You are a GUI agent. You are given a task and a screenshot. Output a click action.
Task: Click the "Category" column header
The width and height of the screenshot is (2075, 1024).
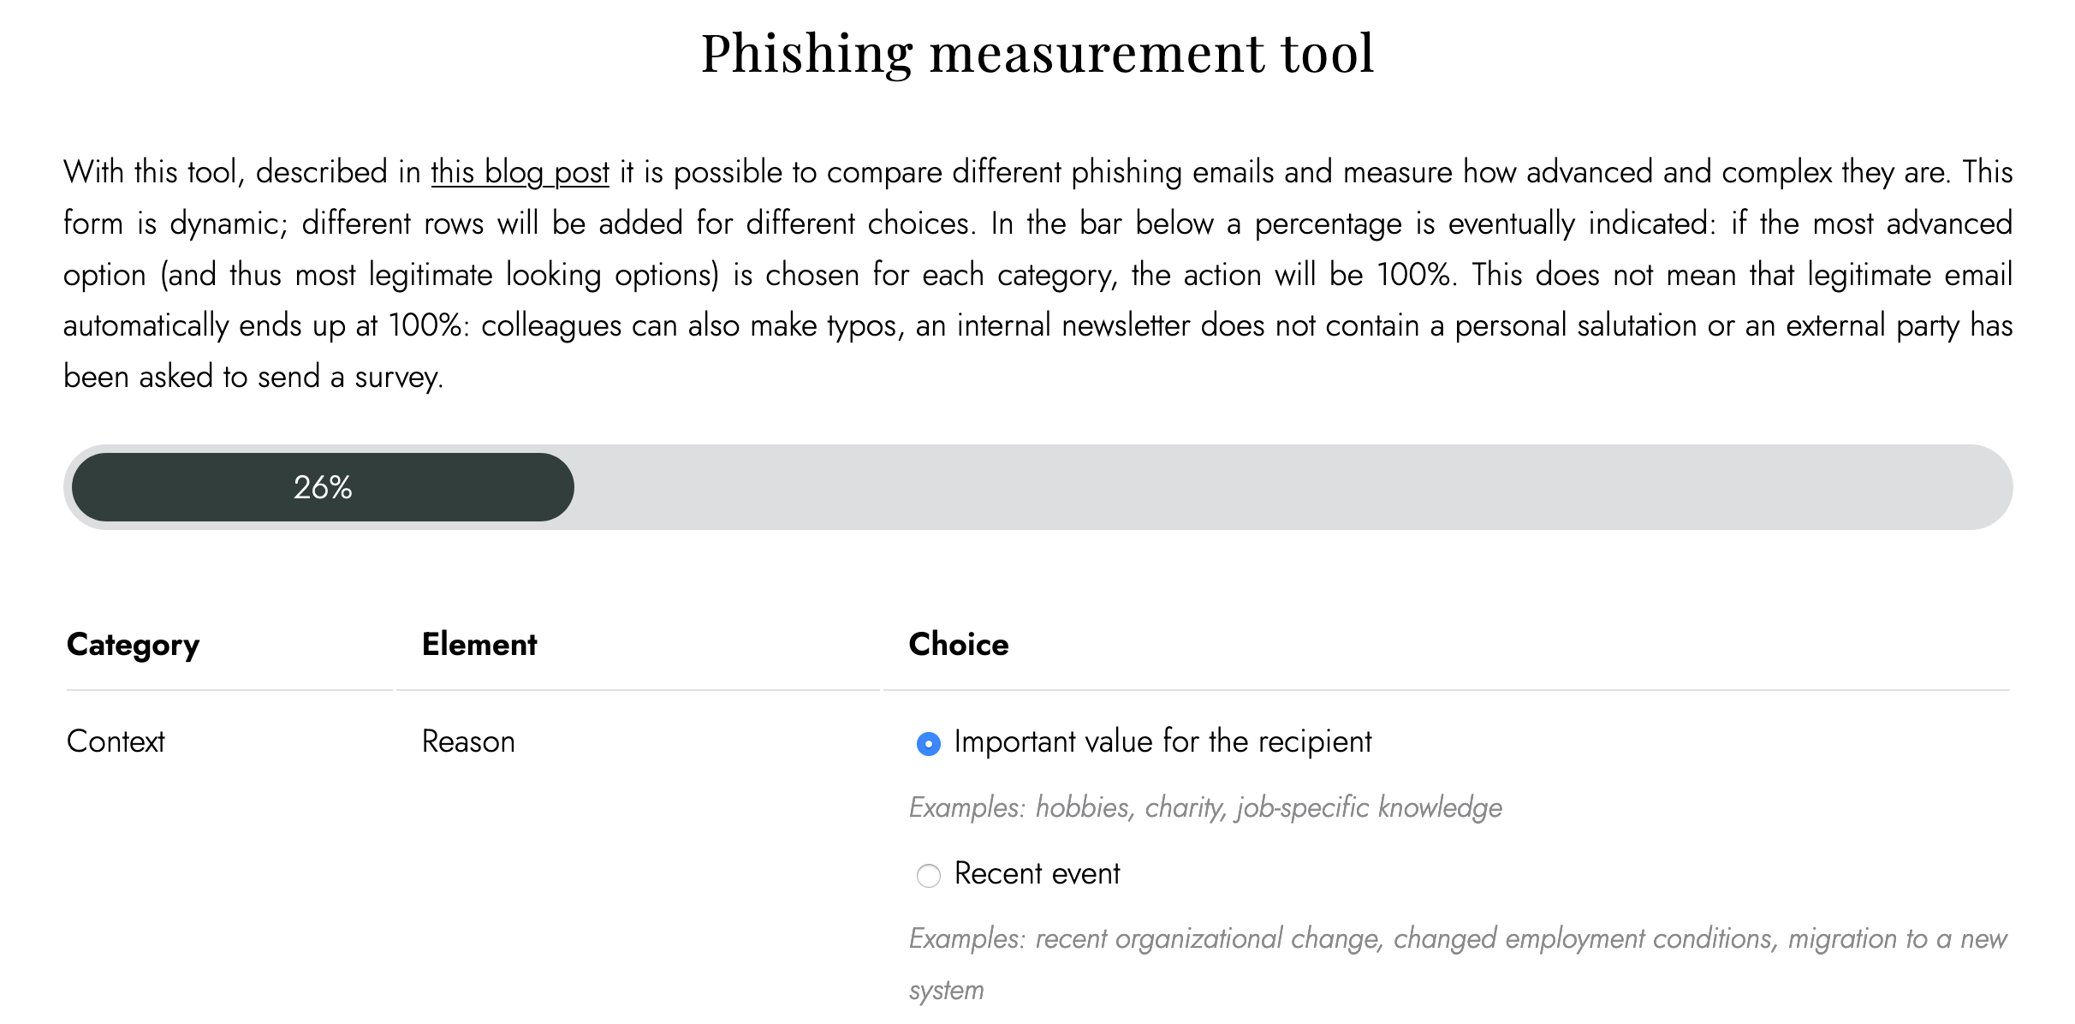(x=133, y=645)
